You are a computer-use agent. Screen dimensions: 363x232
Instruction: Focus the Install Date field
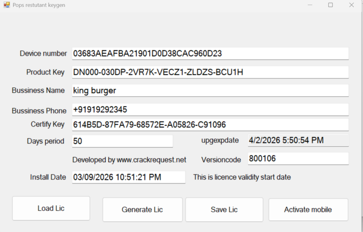129,177
